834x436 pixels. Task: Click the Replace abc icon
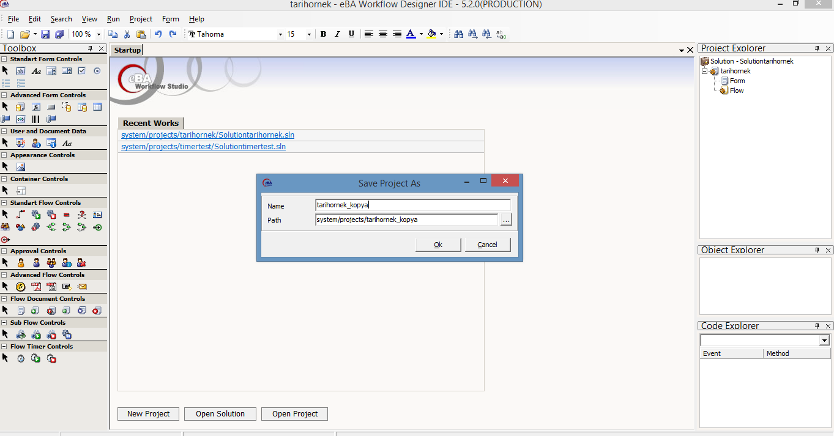[501, 34]
